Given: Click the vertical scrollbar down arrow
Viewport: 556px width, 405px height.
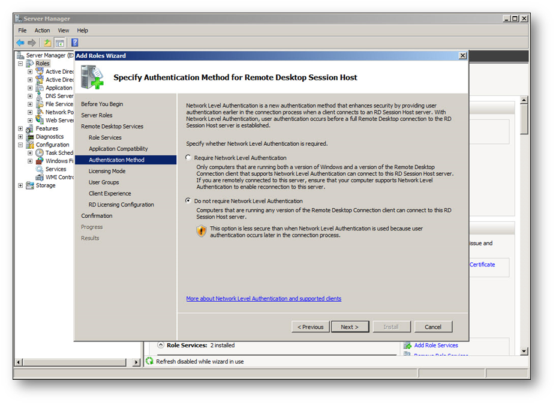Looking at the screenshot, I should 524,351.
